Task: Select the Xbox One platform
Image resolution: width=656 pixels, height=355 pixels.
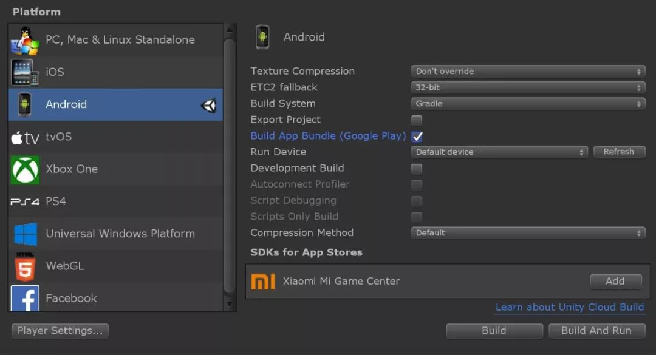Action: tap(115, 169)
